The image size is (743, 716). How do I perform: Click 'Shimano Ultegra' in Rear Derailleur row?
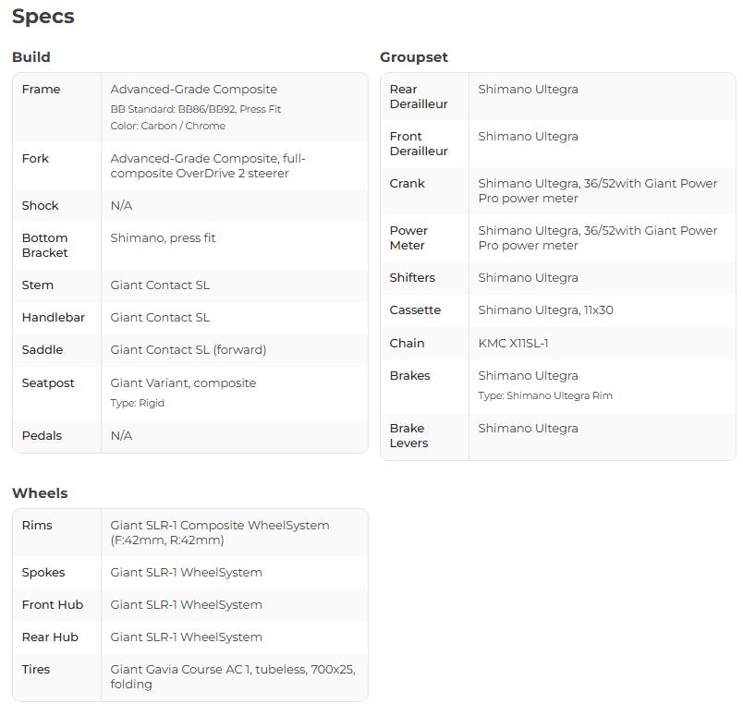click(529, 89)
